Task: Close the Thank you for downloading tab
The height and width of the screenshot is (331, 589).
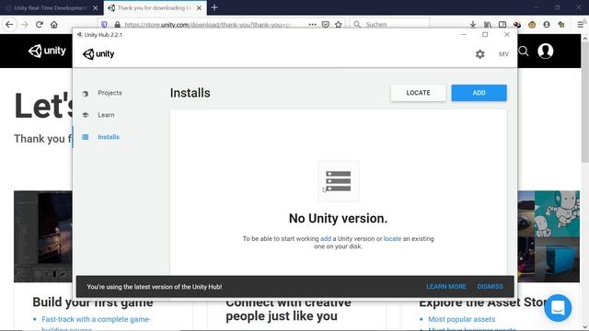Action: click(x=199, y=8)
